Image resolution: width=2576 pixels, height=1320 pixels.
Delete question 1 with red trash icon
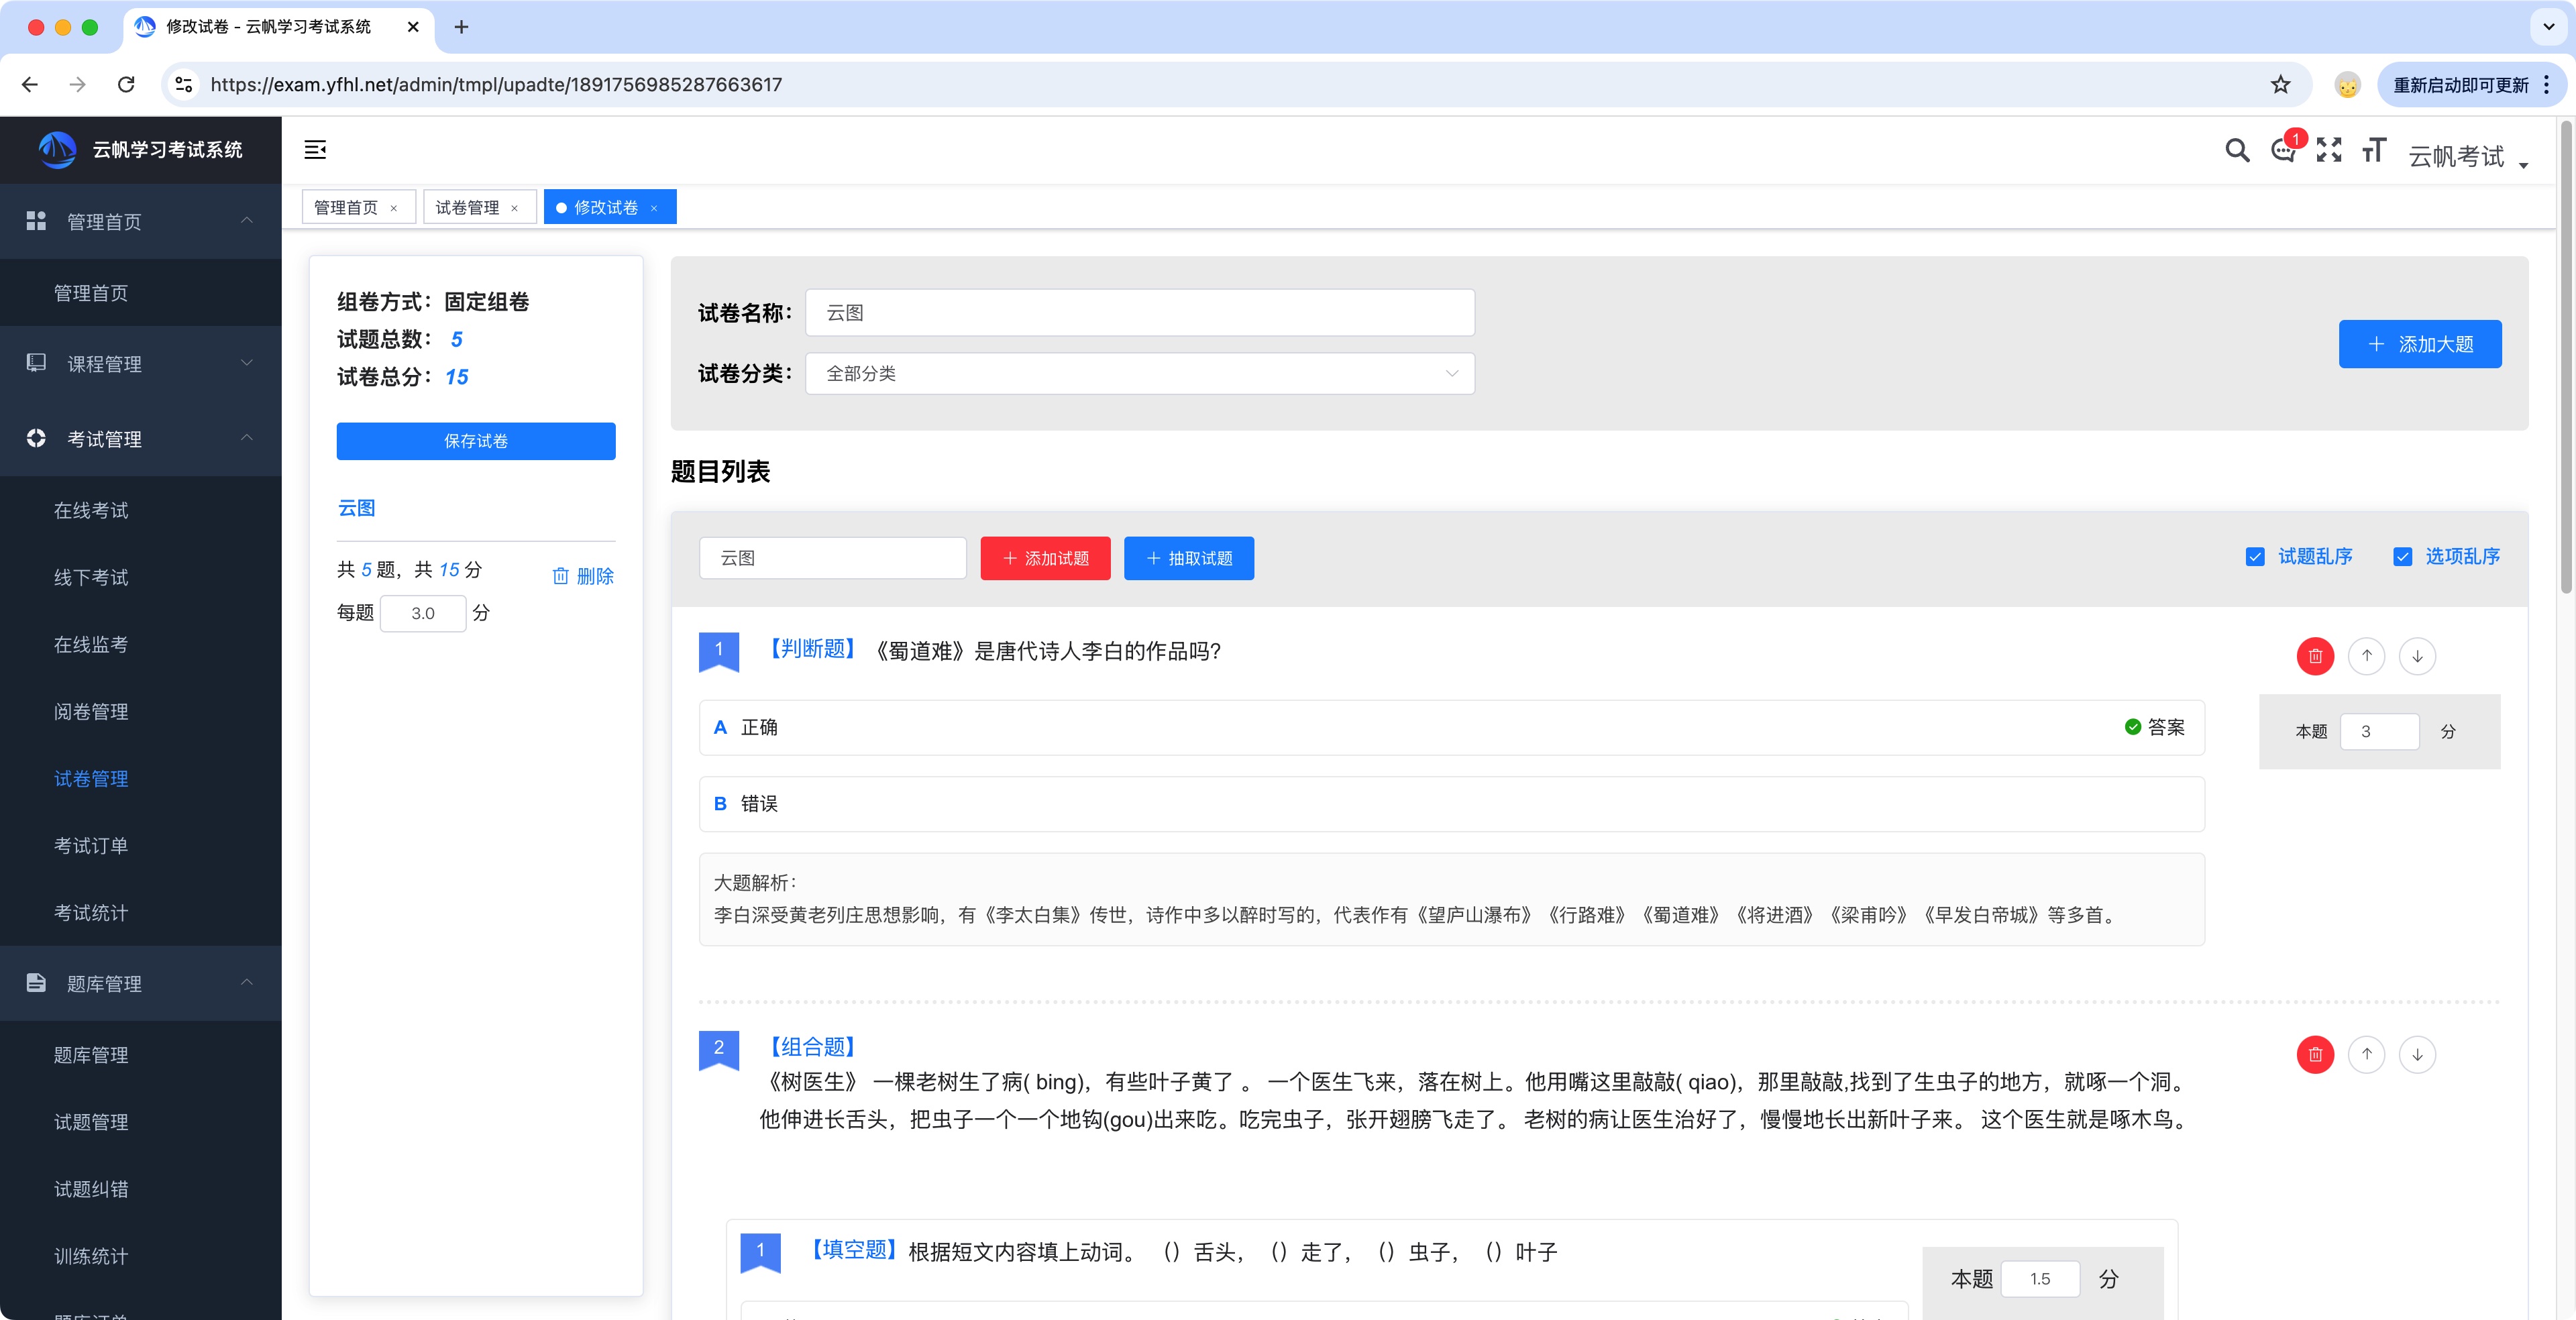point(2315,656)
